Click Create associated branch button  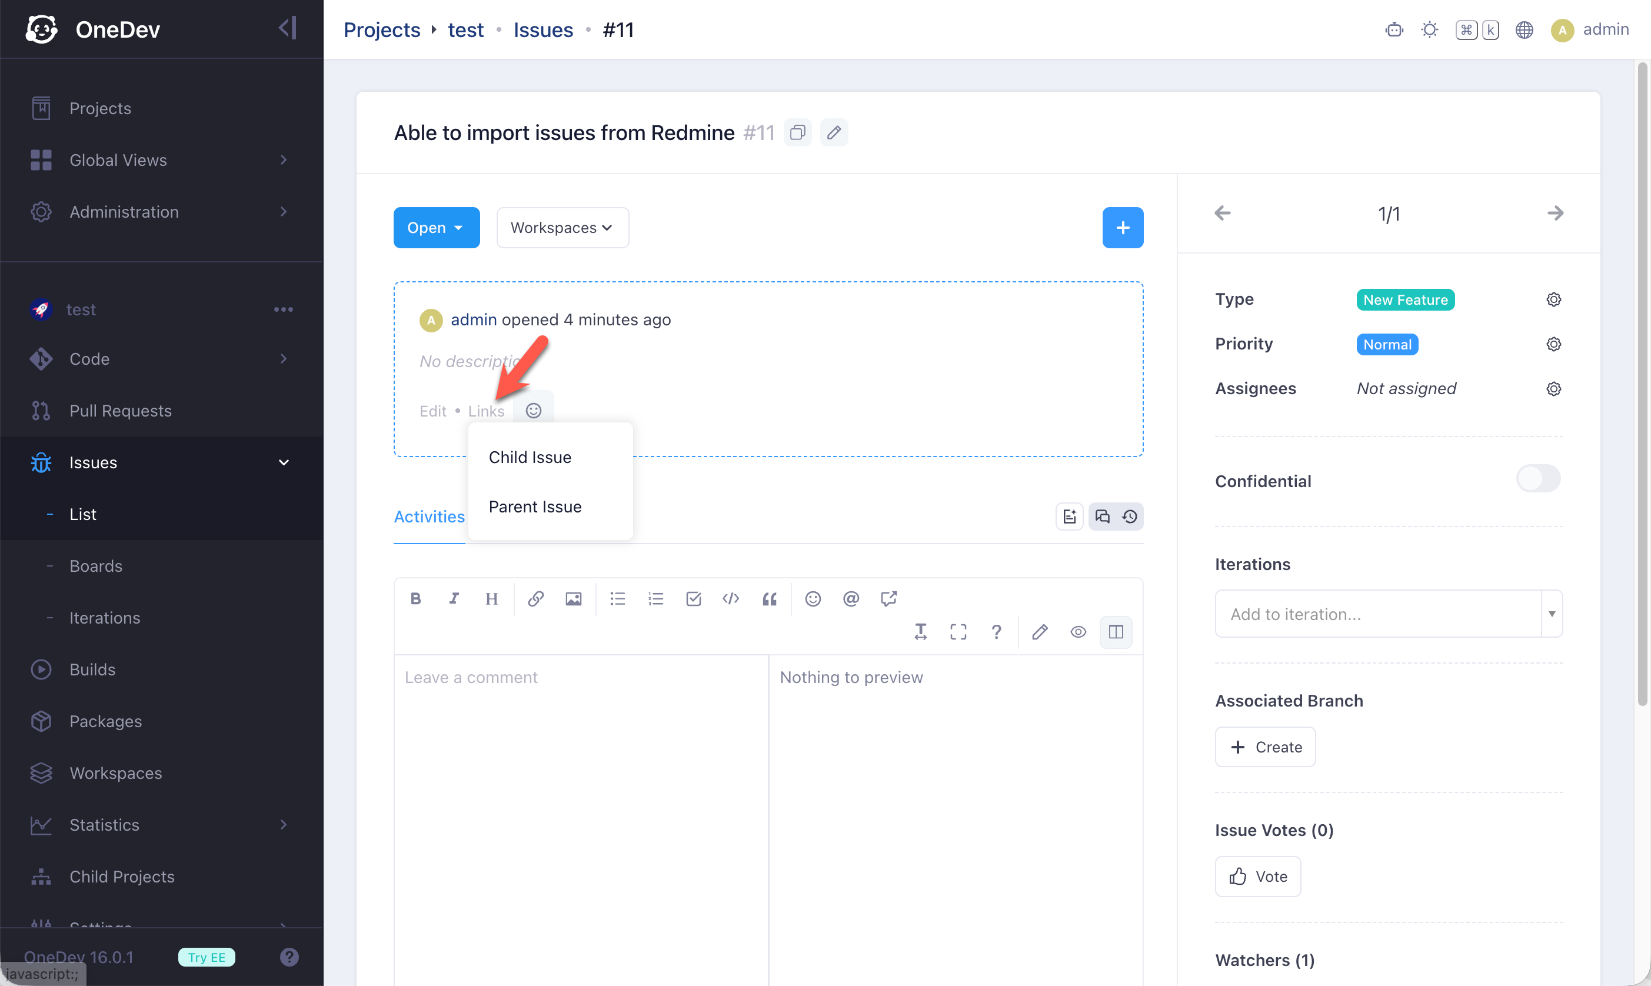click(1264, 746)
